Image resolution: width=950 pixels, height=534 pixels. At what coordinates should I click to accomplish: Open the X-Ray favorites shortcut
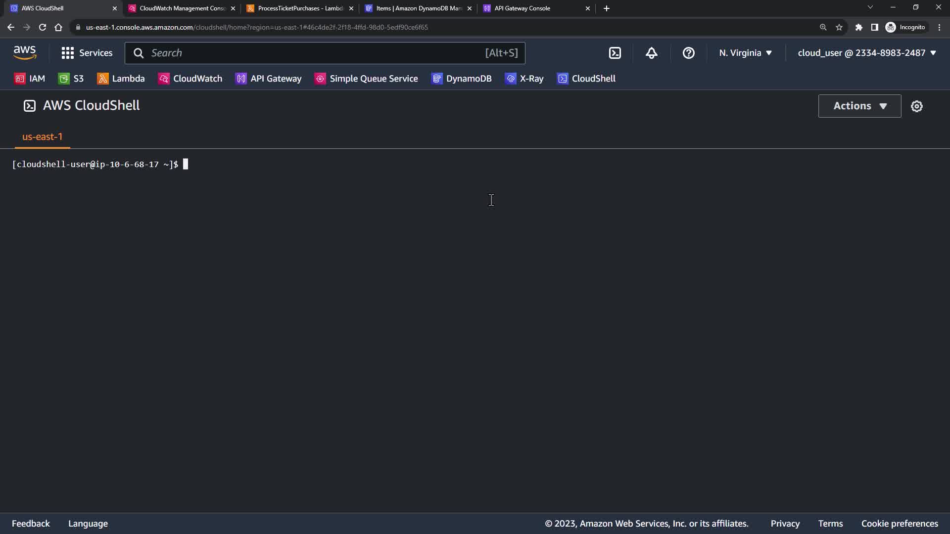(x=524, y=79)
